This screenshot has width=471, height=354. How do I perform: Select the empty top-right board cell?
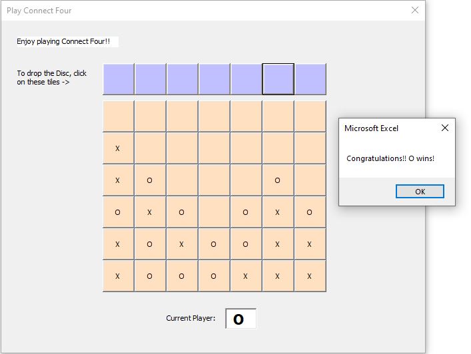(310, 116)
